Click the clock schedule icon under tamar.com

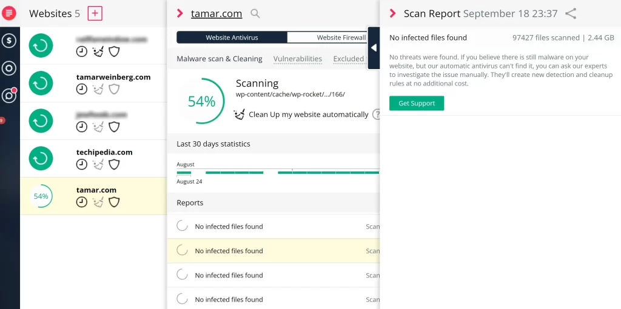[82, 202]
